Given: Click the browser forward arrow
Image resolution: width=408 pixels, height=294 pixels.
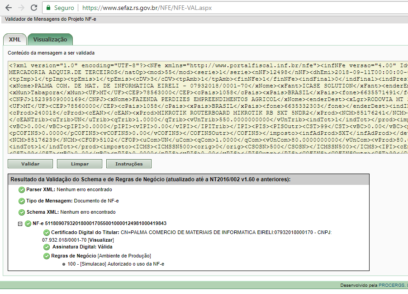Looking at the screenshot, I should (21, 8).
